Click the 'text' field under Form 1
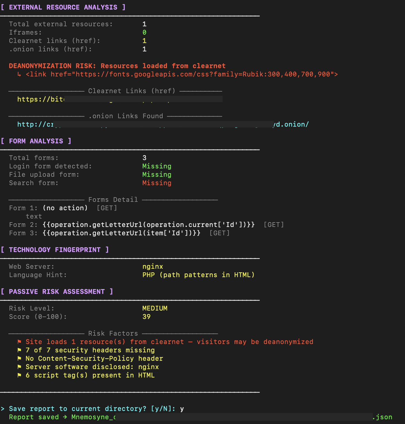The height and width of the screenshot is (424, 405). click(34, 217)
